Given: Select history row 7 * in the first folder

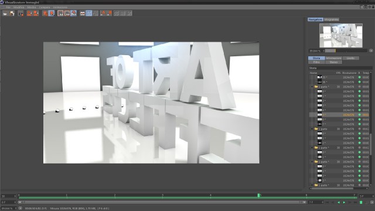Looking at the screenshot, I should pyautogui.click(x=340, y=124).
